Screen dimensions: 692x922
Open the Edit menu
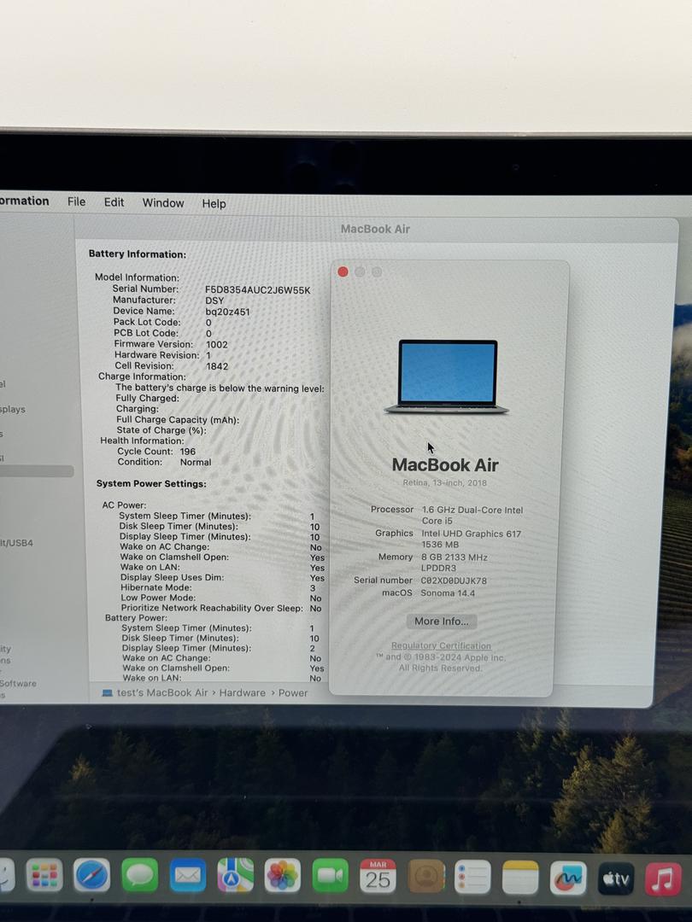[x=114, y=202]
